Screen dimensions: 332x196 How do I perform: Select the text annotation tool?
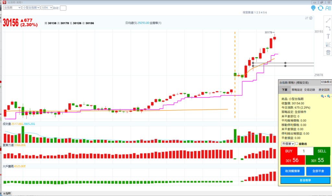pyautogui.click(x=328, y=36)
